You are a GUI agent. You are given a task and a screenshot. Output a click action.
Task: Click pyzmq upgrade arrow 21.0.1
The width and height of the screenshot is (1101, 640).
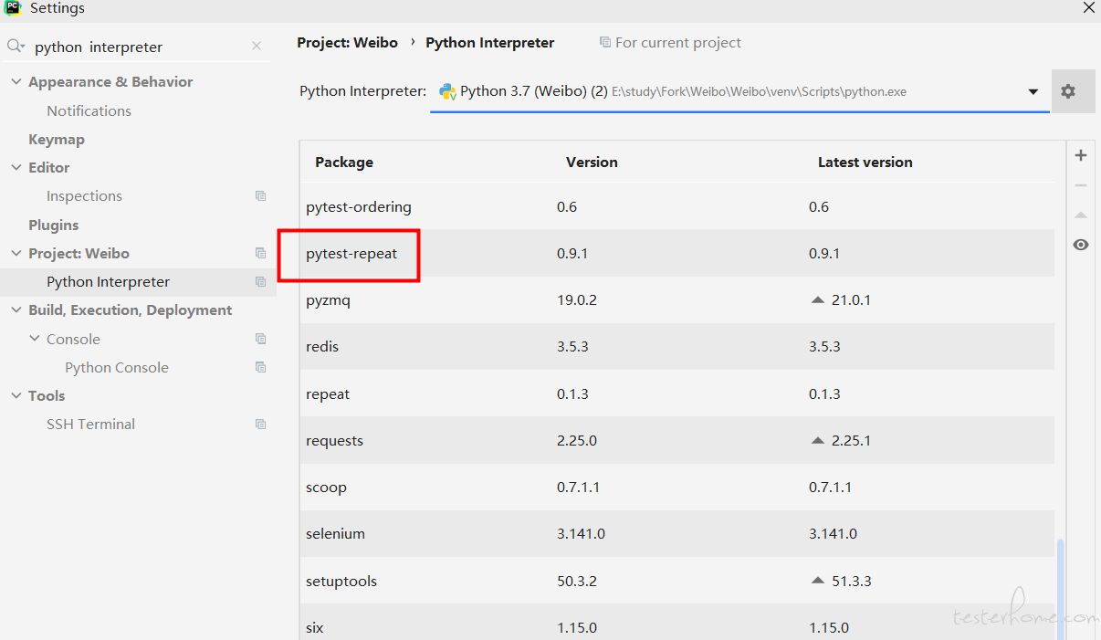click(x=818, y=300)
